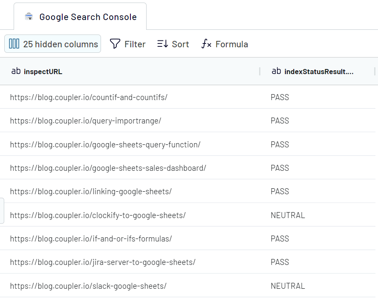This screenshot has width=378, height=299.
Task: Click the ab type icon of indexStatusResult
Action: point(276,71)
